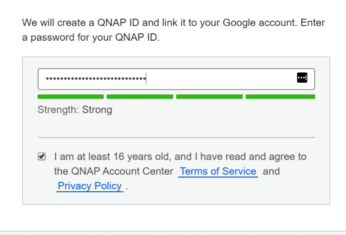Click the third green strength bar segment
This screenshot has height=235, width=346.
point(209,96)
